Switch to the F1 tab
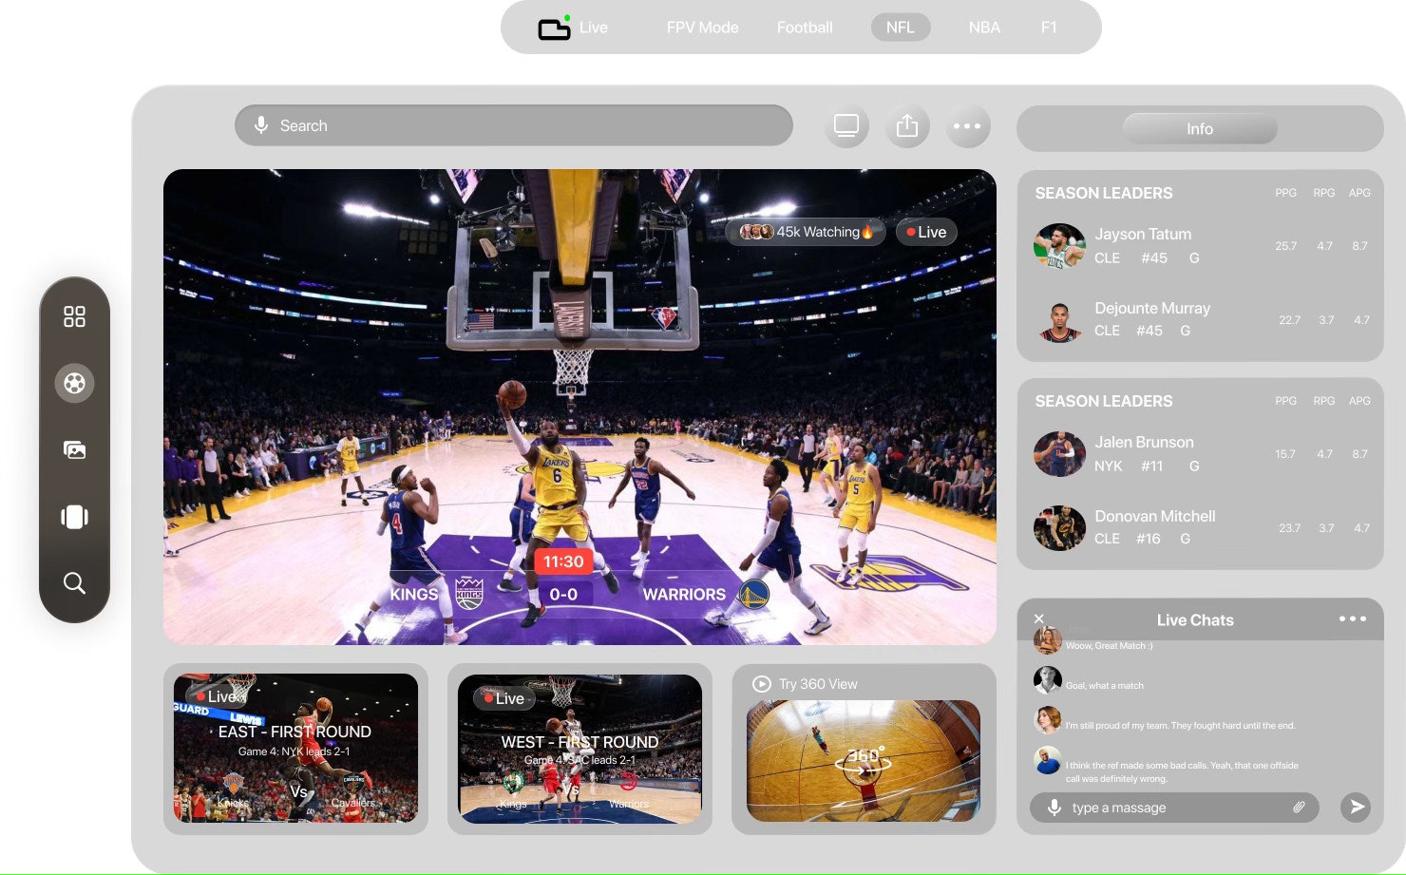Screen dimensions: 1406x875 coord(1049,28)
